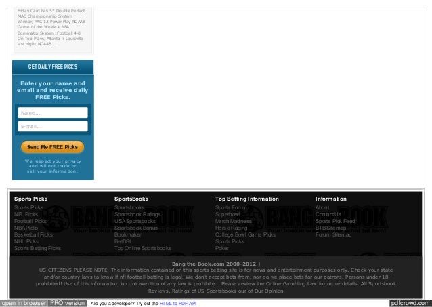Click the Information column heading
The image size is (432, 307).
click(x=331, y=199)
